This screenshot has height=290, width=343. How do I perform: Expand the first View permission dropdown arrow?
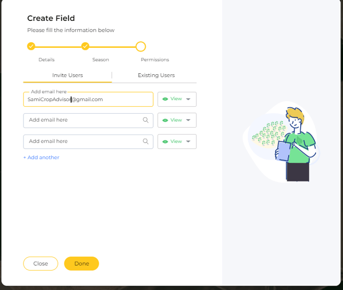(188, 99)
